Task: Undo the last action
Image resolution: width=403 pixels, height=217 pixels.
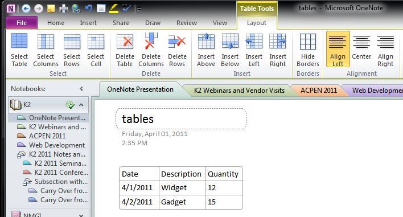Action: click(89, 9)
